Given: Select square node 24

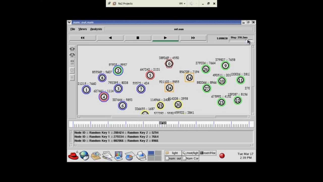Looking at the screenshot, I should pos(169,88).
